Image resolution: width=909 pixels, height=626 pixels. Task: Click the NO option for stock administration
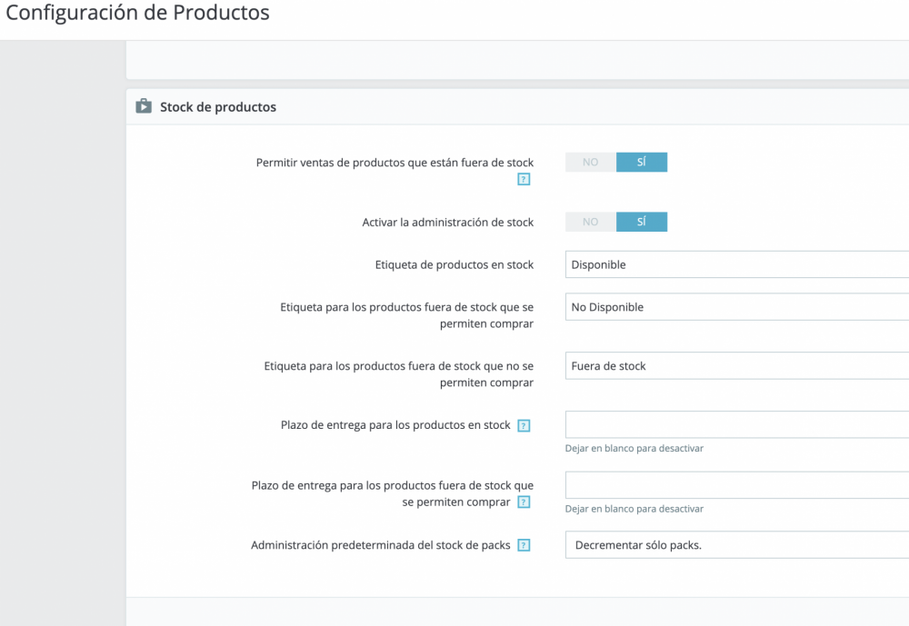pos(590,222)
